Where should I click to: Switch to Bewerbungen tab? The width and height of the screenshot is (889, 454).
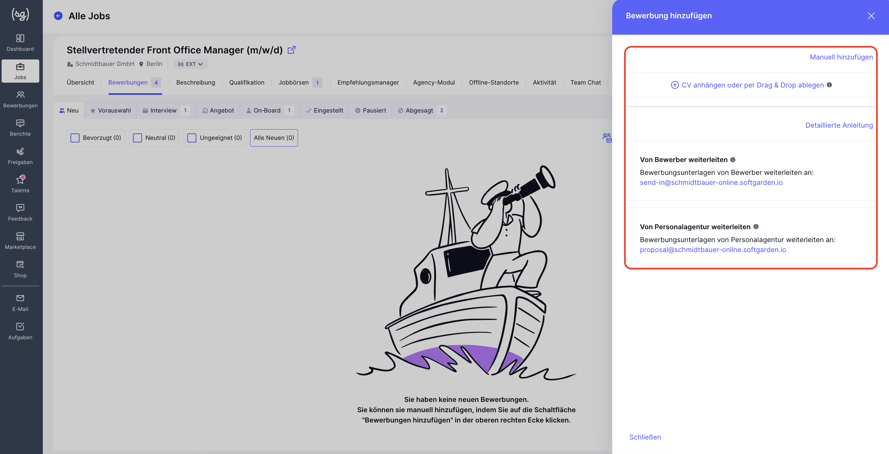[135, 82]
